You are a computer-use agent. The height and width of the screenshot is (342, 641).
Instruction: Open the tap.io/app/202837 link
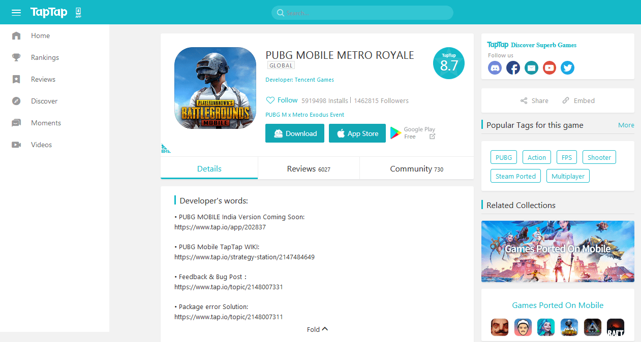pos(220,227)
